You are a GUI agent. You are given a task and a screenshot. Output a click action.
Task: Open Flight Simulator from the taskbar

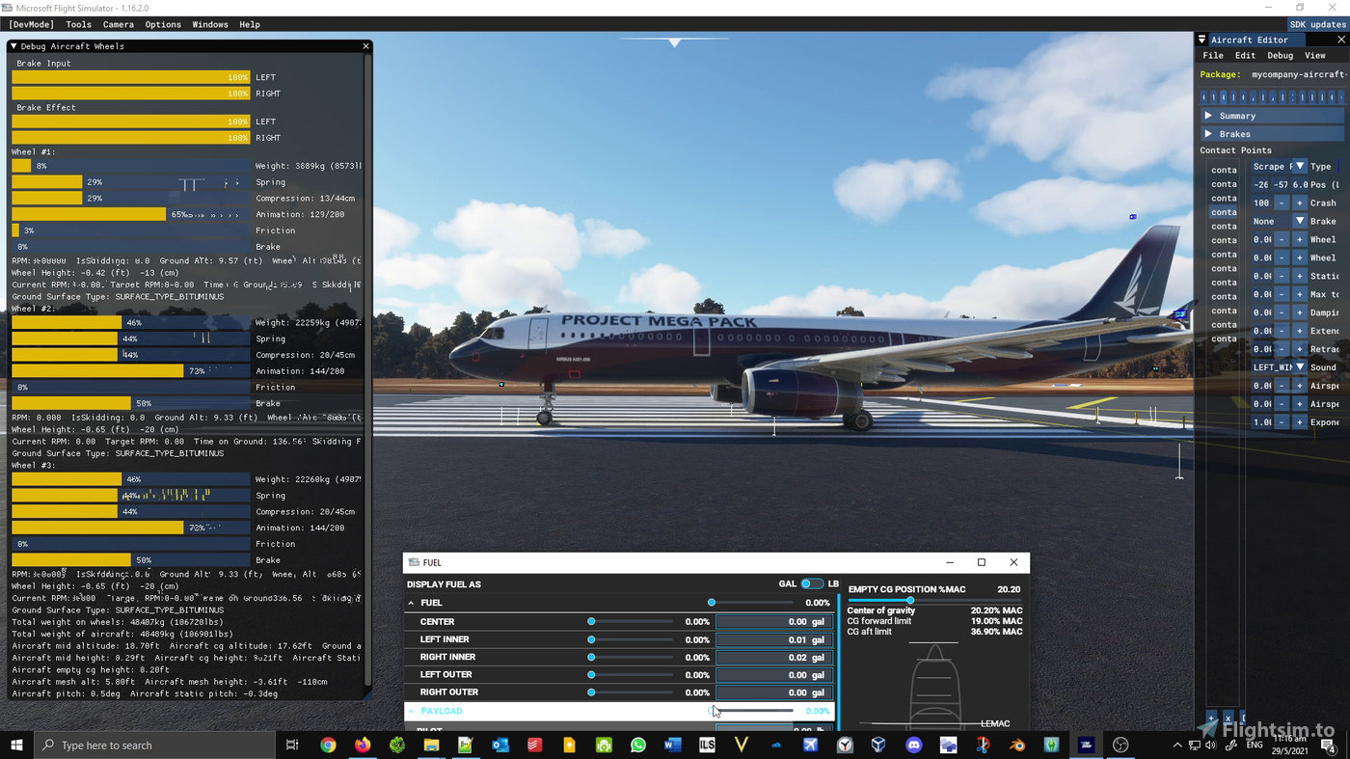pyautogui.click(x=1086, y=745)
